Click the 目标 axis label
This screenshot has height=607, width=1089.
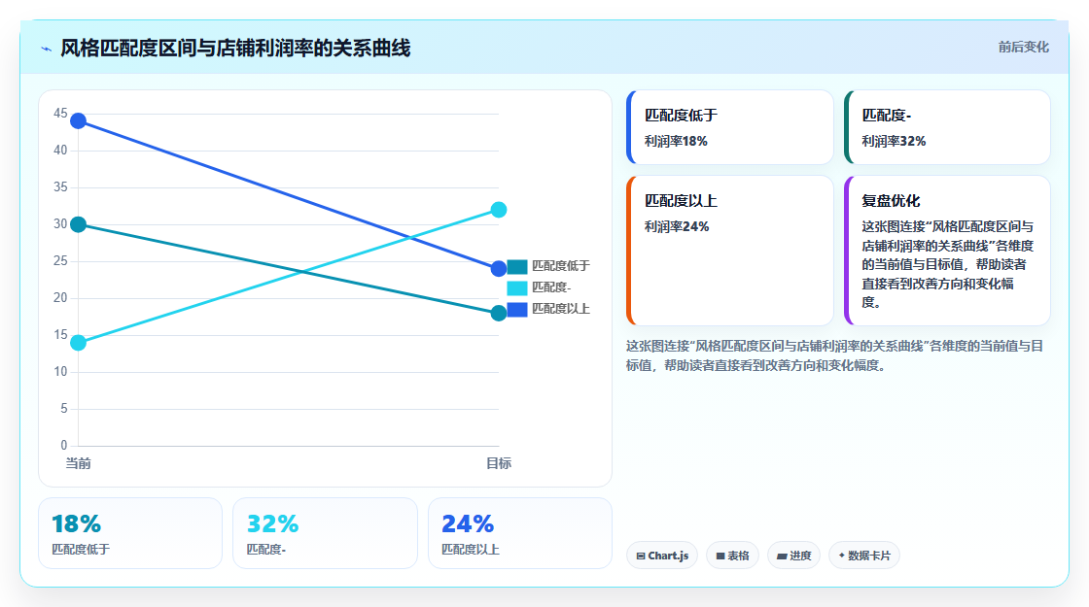(499, 463)
